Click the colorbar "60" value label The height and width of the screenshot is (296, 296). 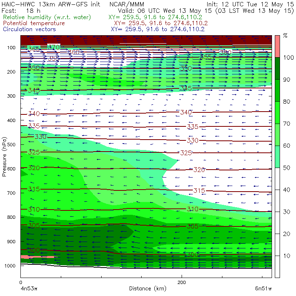(286, 146)
